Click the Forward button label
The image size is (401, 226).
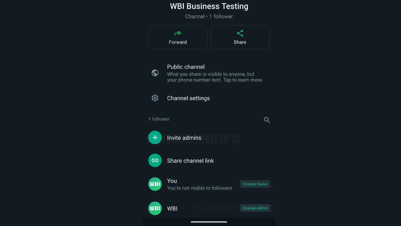click(178, 42)
